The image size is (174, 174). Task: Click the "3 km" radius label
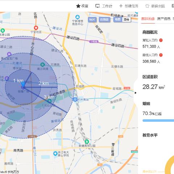tap(49, 97)
